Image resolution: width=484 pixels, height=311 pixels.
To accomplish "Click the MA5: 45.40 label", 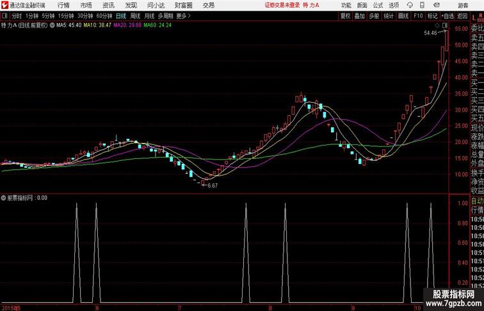I will (69, 25).
